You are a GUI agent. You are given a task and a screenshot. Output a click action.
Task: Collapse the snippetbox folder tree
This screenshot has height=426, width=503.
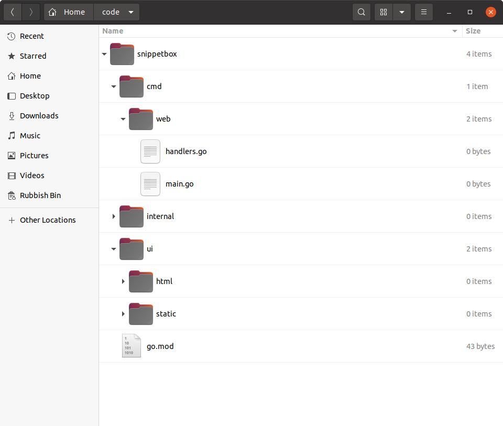tap(104, 54)
